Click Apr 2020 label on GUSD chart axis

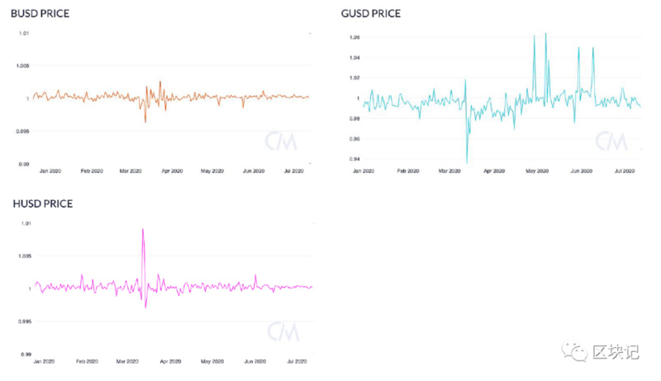click(x=494, y=170)
